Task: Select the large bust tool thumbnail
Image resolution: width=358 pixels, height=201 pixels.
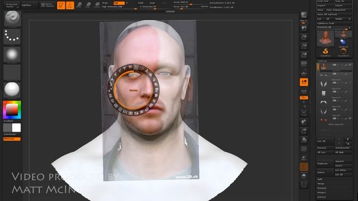Action: click(x=326, y=39)
